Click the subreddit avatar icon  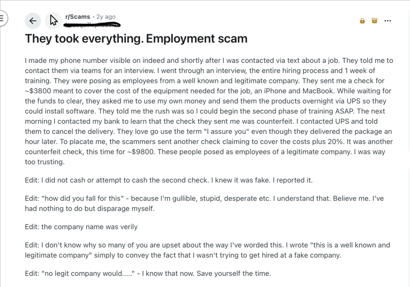point(53,21)
